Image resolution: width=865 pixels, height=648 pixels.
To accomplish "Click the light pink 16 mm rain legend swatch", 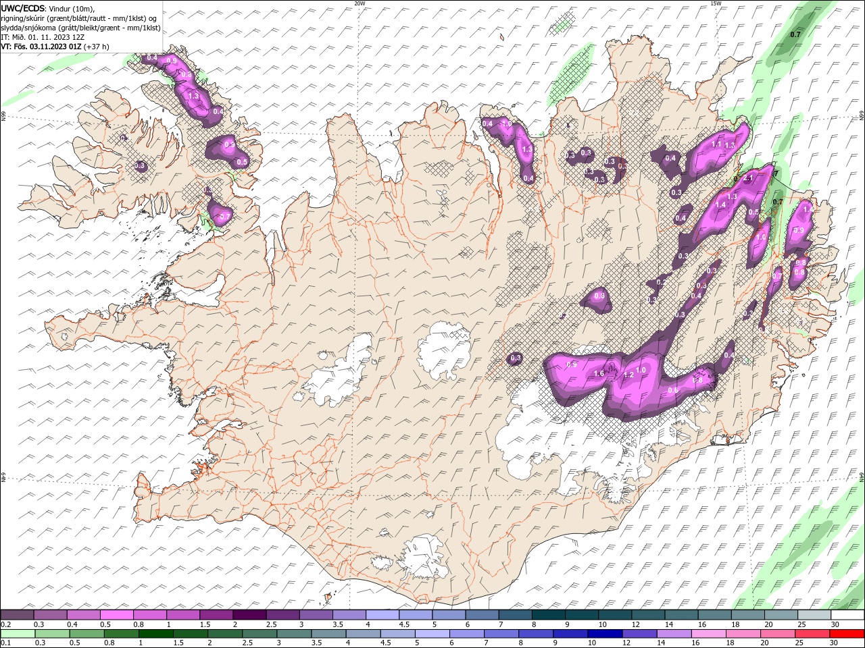I will pos(710,634).
